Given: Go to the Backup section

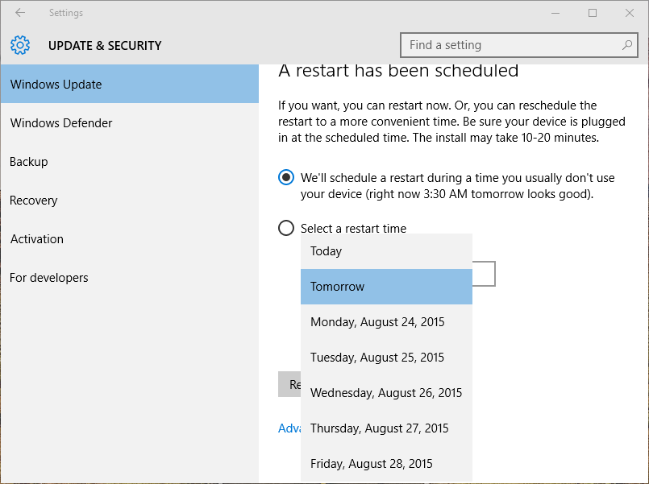Looking at the screenshot, I should pyautogui.click(x=130, y=162).
